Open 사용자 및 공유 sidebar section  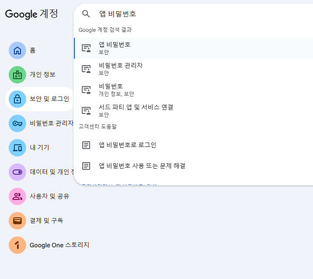tap(49, 196)
